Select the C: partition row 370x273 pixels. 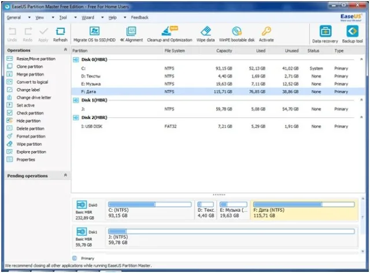pyautogui.click(x=217, y=68)
